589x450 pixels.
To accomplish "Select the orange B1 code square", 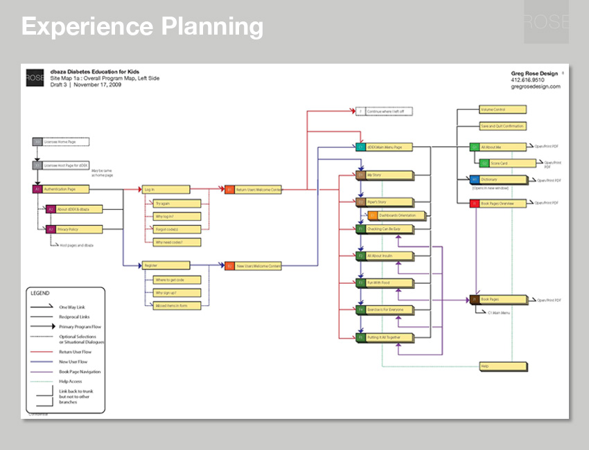I will tap(229, 190).
